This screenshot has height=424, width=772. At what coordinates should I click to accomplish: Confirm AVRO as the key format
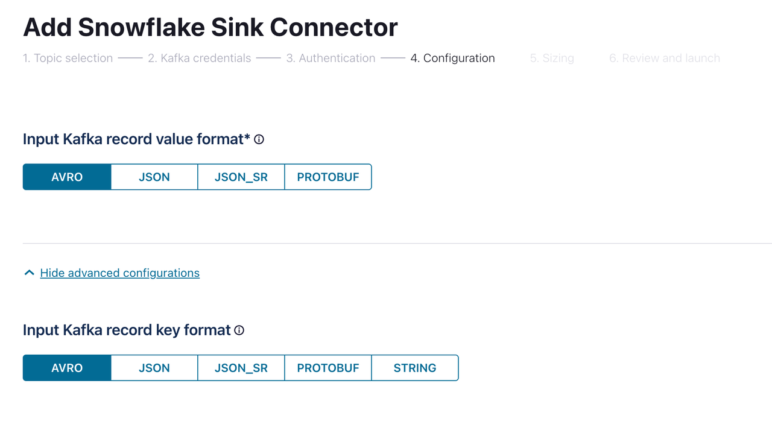click(66, 367)
